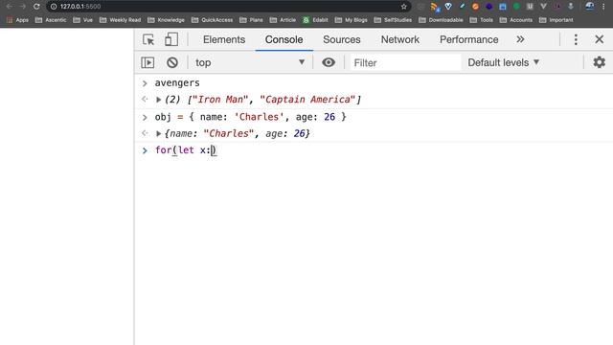Open the Tools bookmark folder

(481, 20)
